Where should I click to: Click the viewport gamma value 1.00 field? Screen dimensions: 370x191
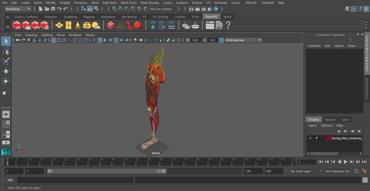pos(212,40)
